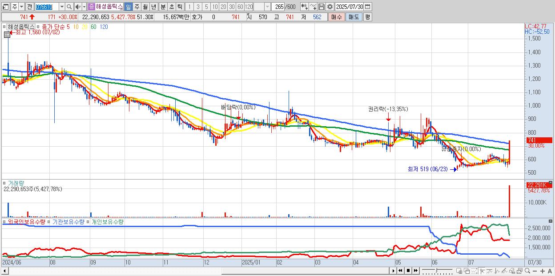Screen dimensions: 555x276
Task: Toggle the 종가 단순 moving average legend checkbox
Action: pyautogui.click(x=39, y=27)
